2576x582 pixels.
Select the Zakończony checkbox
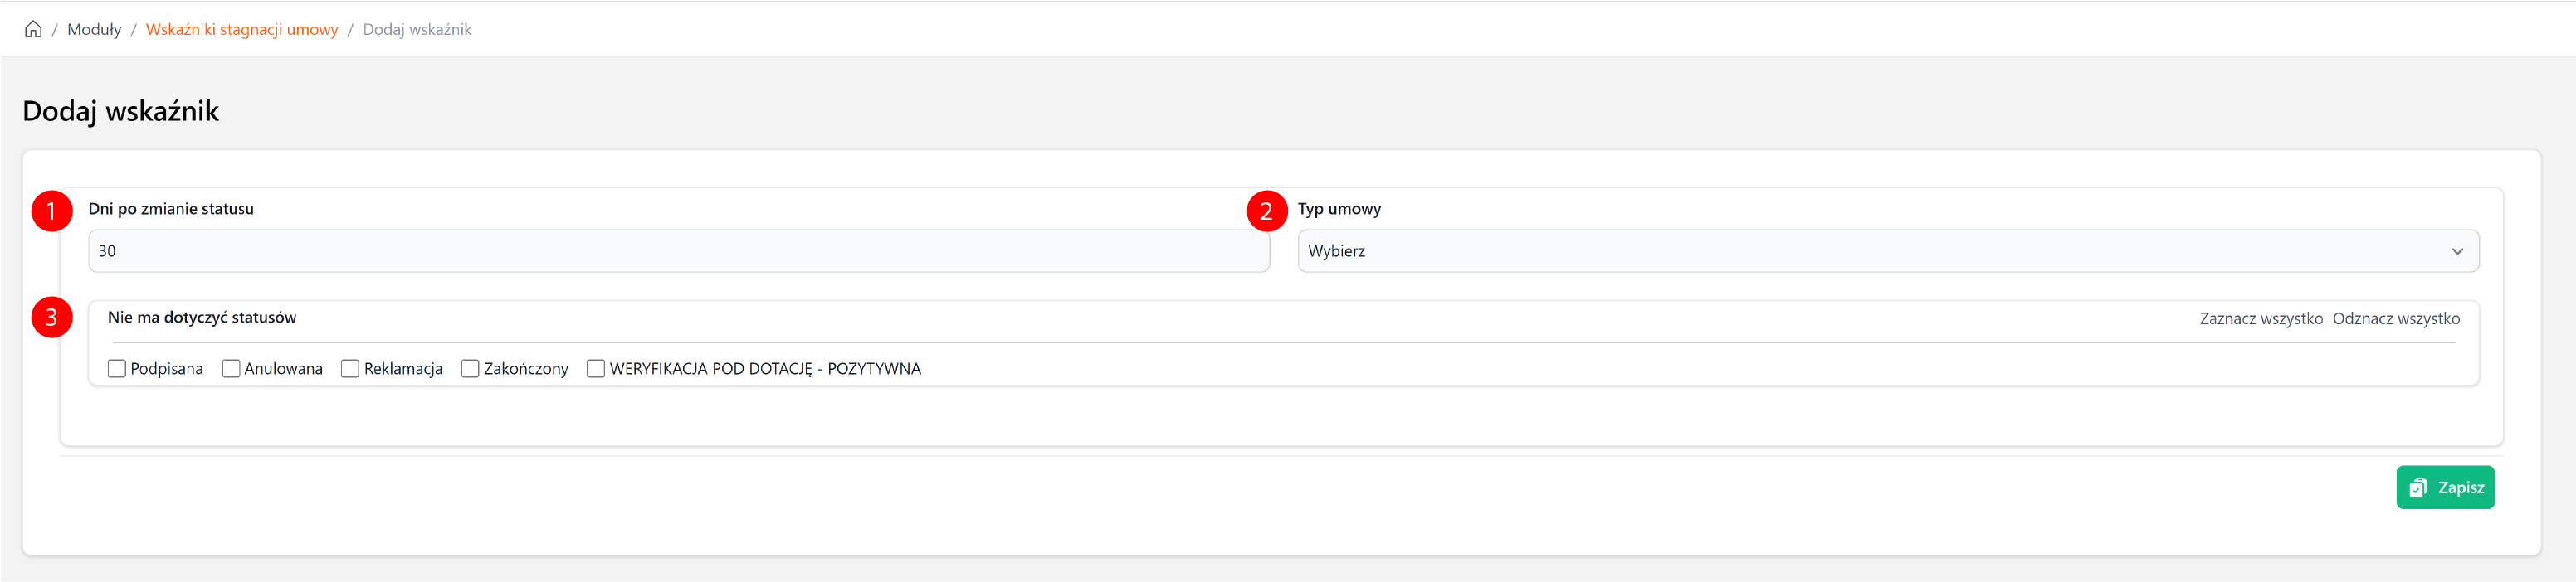coord(470,370)
